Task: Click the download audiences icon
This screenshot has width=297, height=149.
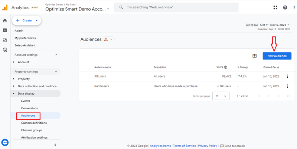Action: [x=255, y=56]
